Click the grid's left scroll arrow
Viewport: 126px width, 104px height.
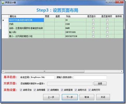click(3, 71)
